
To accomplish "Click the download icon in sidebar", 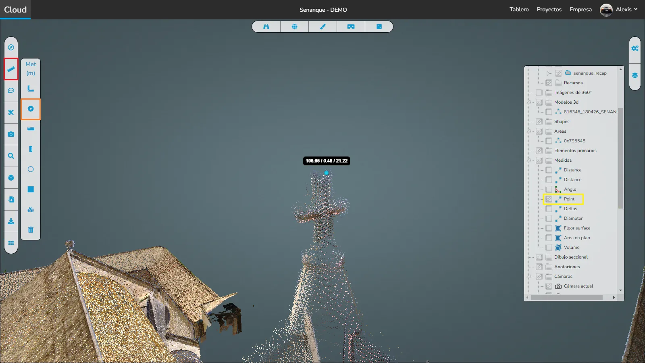I will tap(11, 221).
